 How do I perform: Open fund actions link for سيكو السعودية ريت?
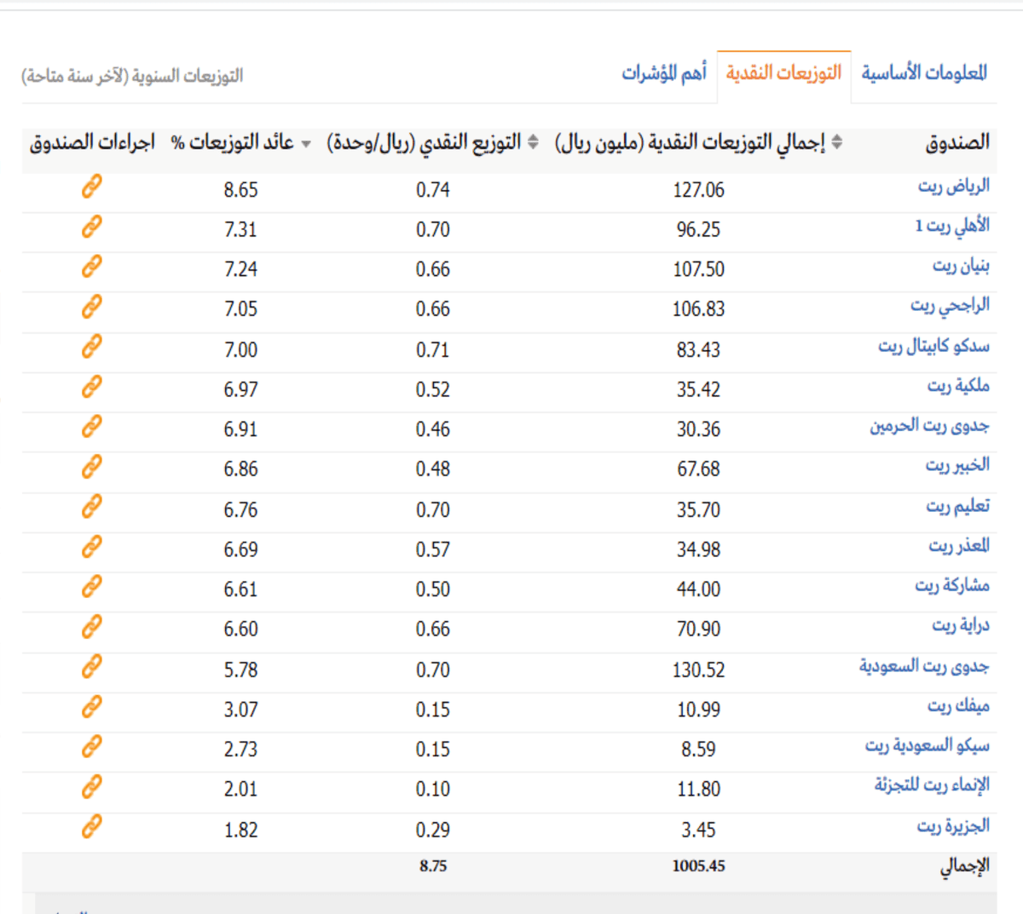[x=92, y=747]
